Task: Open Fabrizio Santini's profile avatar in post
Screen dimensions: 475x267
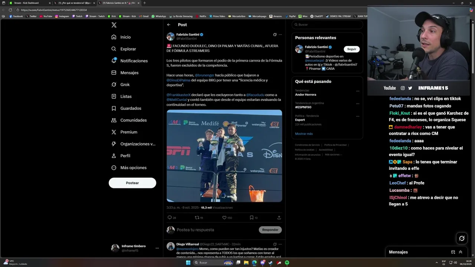Action: [x=170, y=36]
